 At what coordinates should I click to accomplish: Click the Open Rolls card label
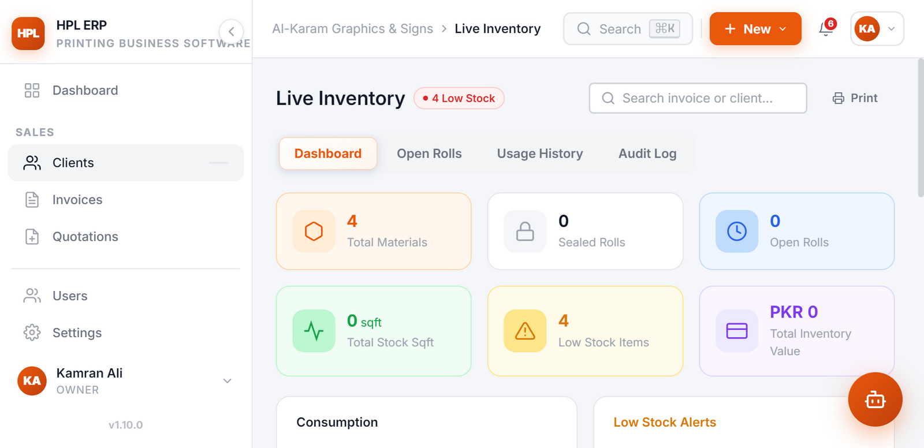pos(799,242)
